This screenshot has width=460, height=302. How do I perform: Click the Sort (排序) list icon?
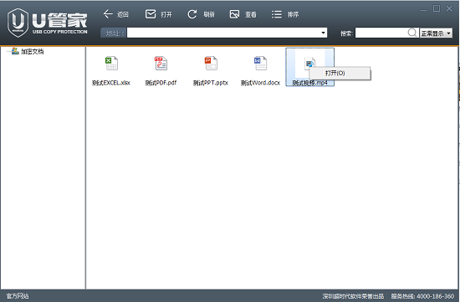pos(277,14)
